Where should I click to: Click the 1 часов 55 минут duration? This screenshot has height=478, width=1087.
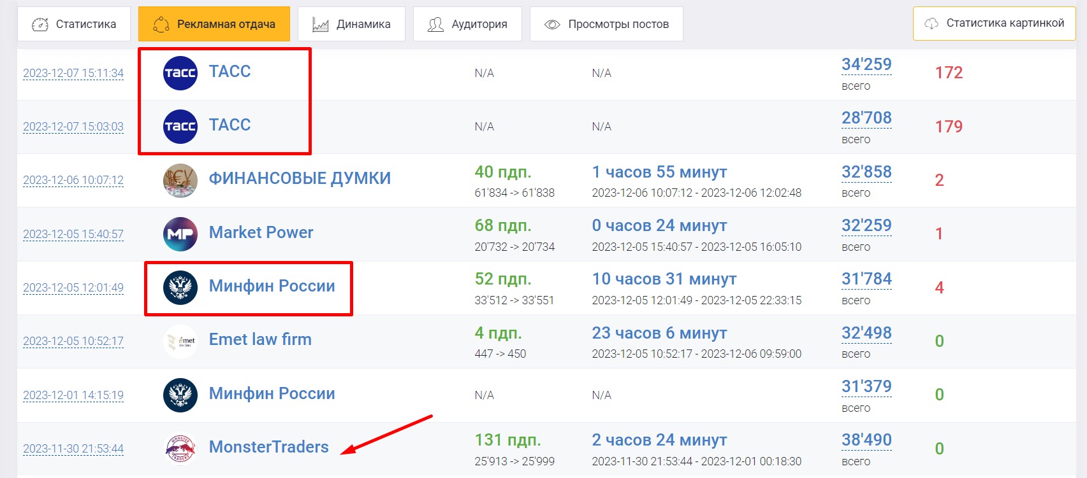[659, 172]
